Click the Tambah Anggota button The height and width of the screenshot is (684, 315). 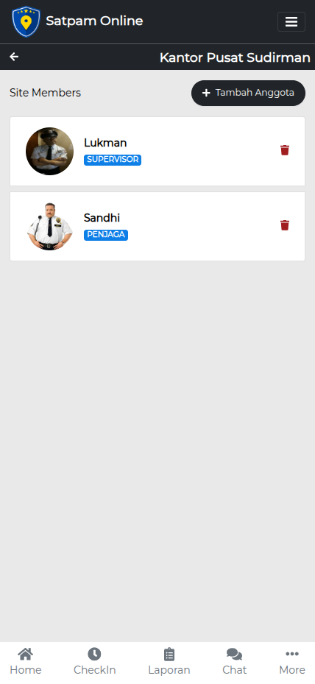(x=248, y=93)
